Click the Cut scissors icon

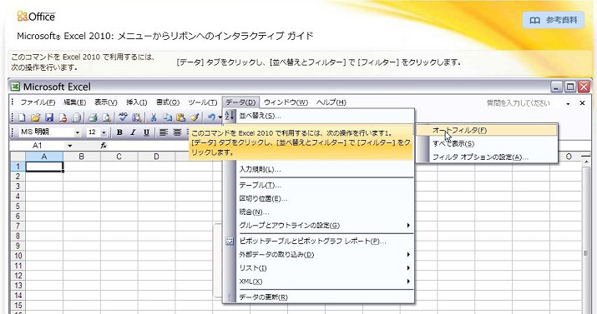click(x=154, y=117)
